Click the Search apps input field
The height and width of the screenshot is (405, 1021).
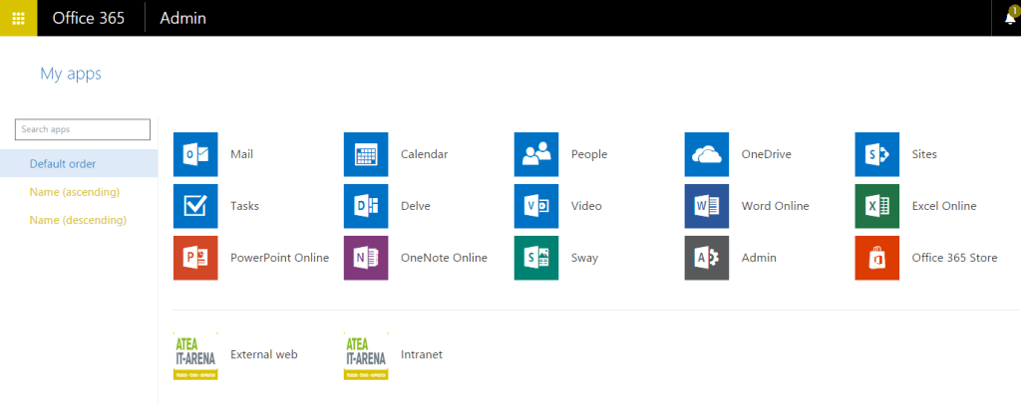(x=83, y=129)
